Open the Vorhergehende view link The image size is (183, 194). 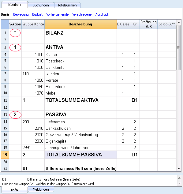coord(58,14)
